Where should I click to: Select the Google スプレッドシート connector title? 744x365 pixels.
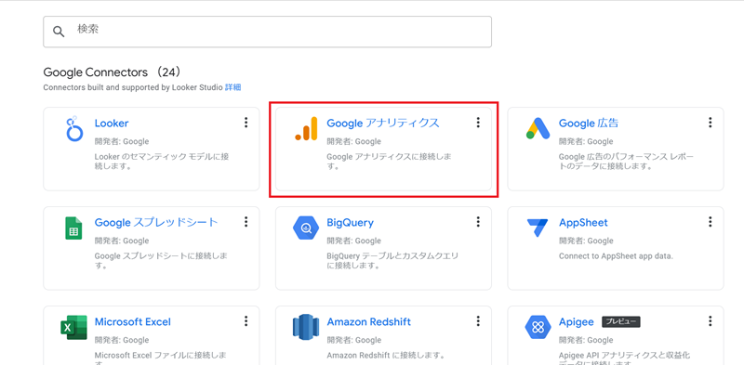(156, 222)
